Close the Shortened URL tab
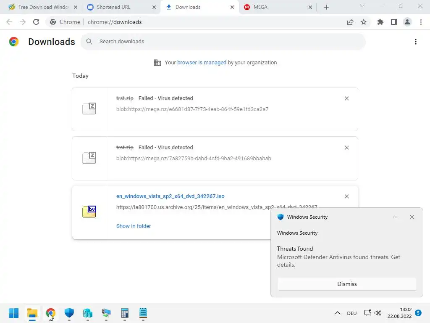The width and height of the screenshot is (430, 323). [154, 7]
